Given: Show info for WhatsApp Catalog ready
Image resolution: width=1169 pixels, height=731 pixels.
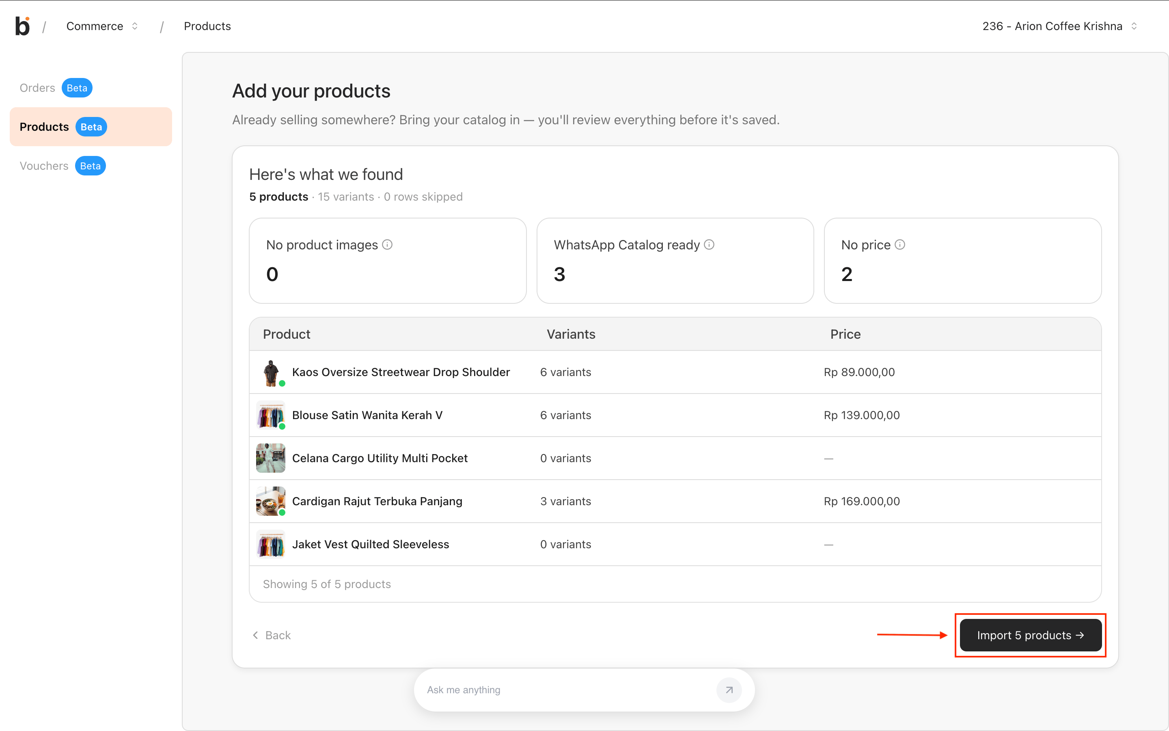Looking at the screenshot, I should coord(709,244).
